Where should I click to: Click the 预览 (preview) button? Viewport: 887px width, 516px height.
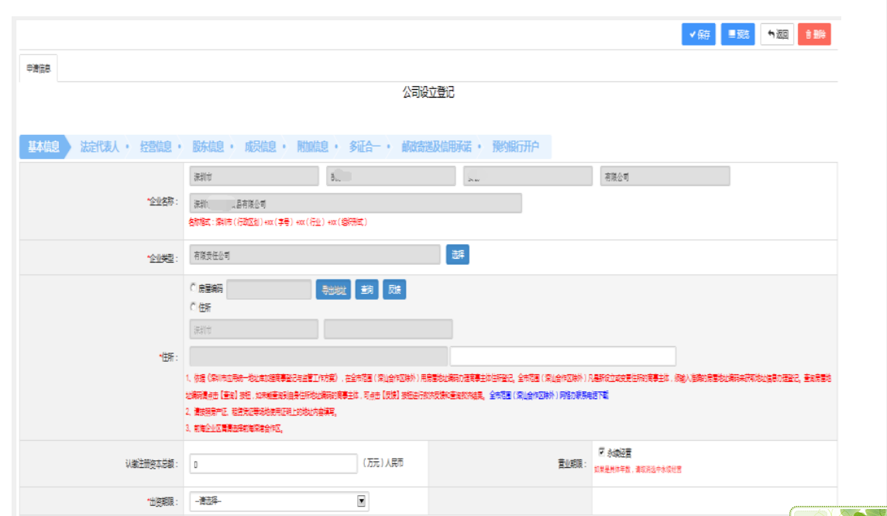(737, 35)
